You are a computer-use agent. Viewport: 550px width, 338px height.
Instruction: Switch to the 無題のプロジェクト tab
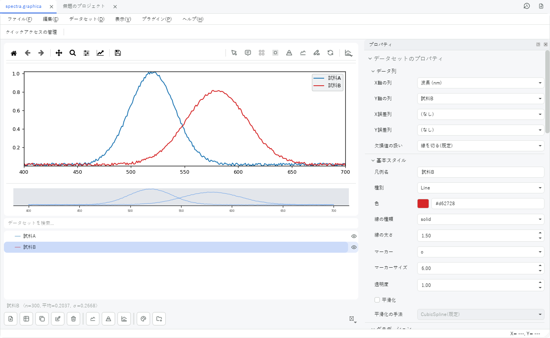coord(84,6)
